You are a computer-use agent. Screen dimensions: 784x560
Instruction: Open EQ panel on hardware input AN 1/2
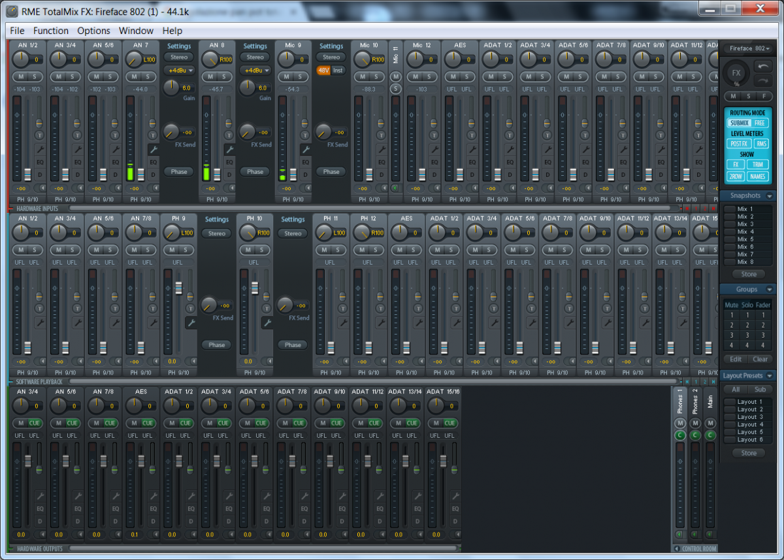[x=39, y=161]
